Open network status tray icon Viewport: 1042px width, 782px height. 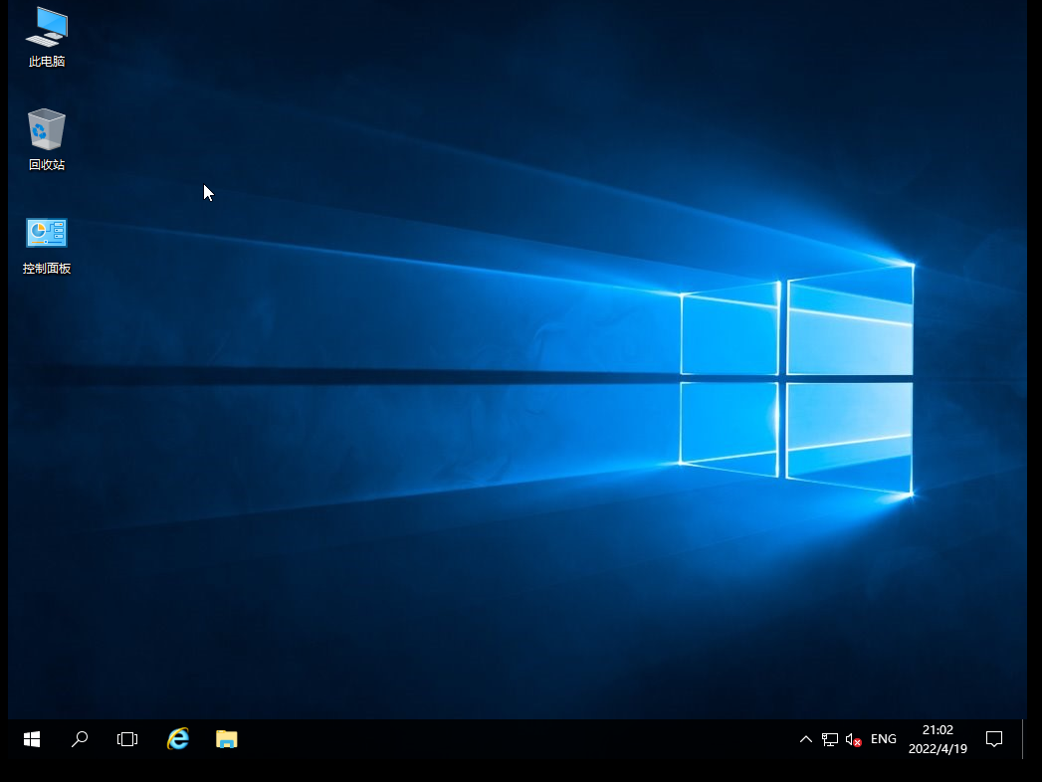point(829,739)
